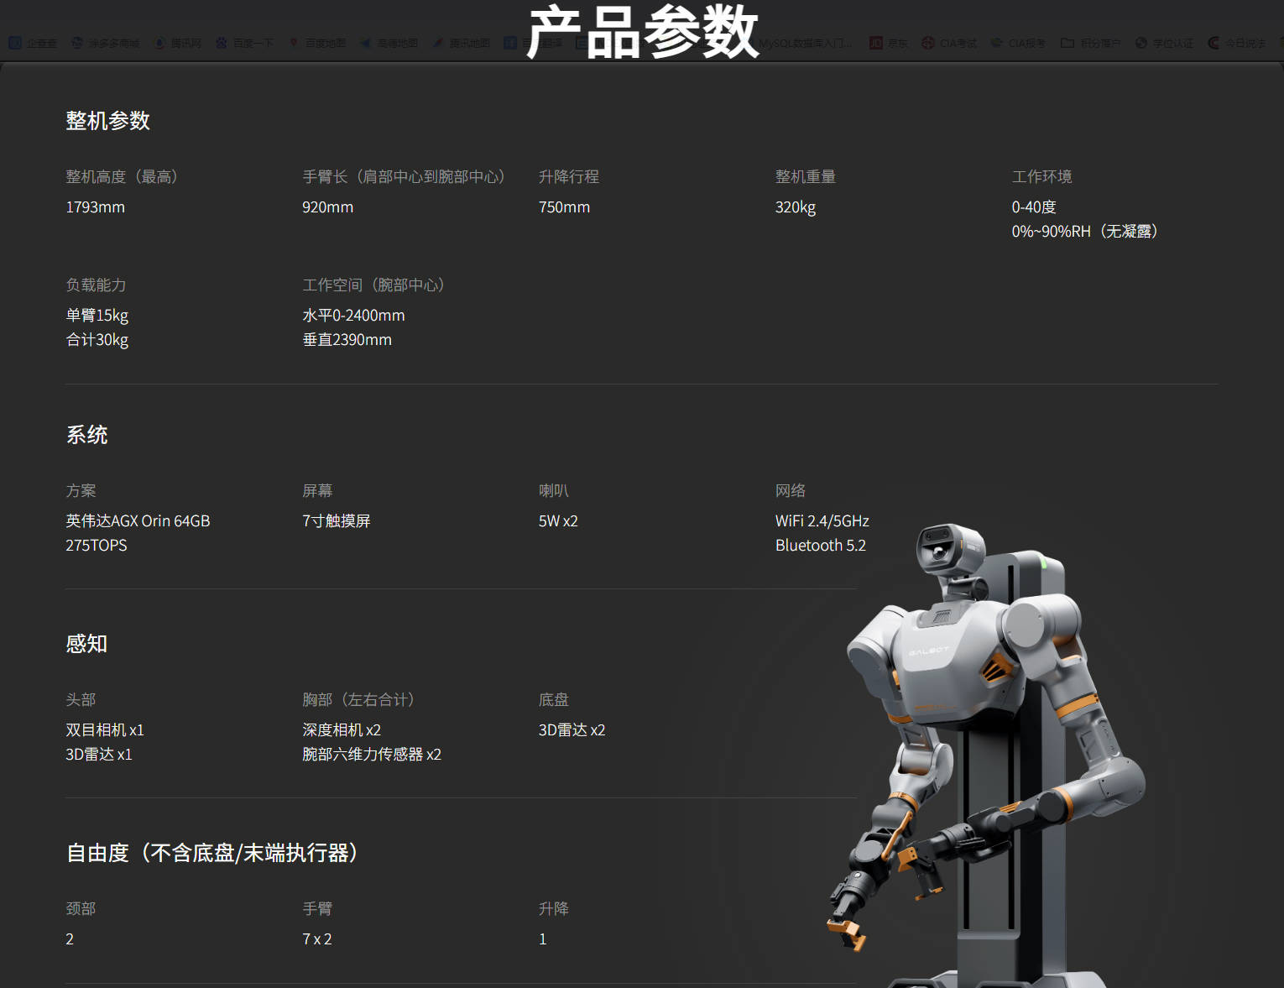1284x988 pixels.
Task: Click the 手臂长 label
Action: (405, 177)
